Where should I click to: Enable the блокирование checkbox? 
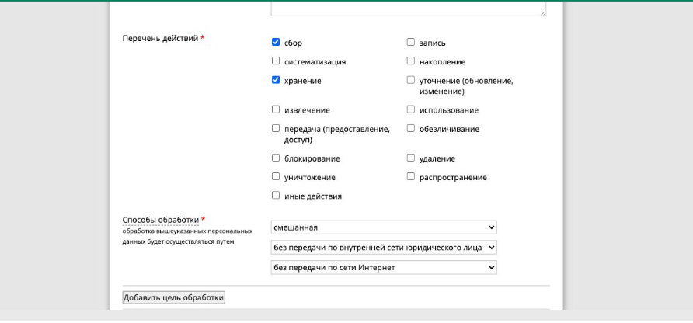276,158
